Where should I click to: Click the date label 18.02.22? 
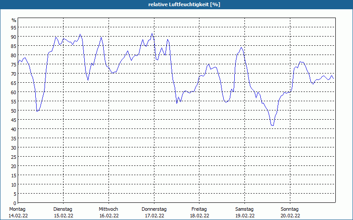(x=199, y=216)
